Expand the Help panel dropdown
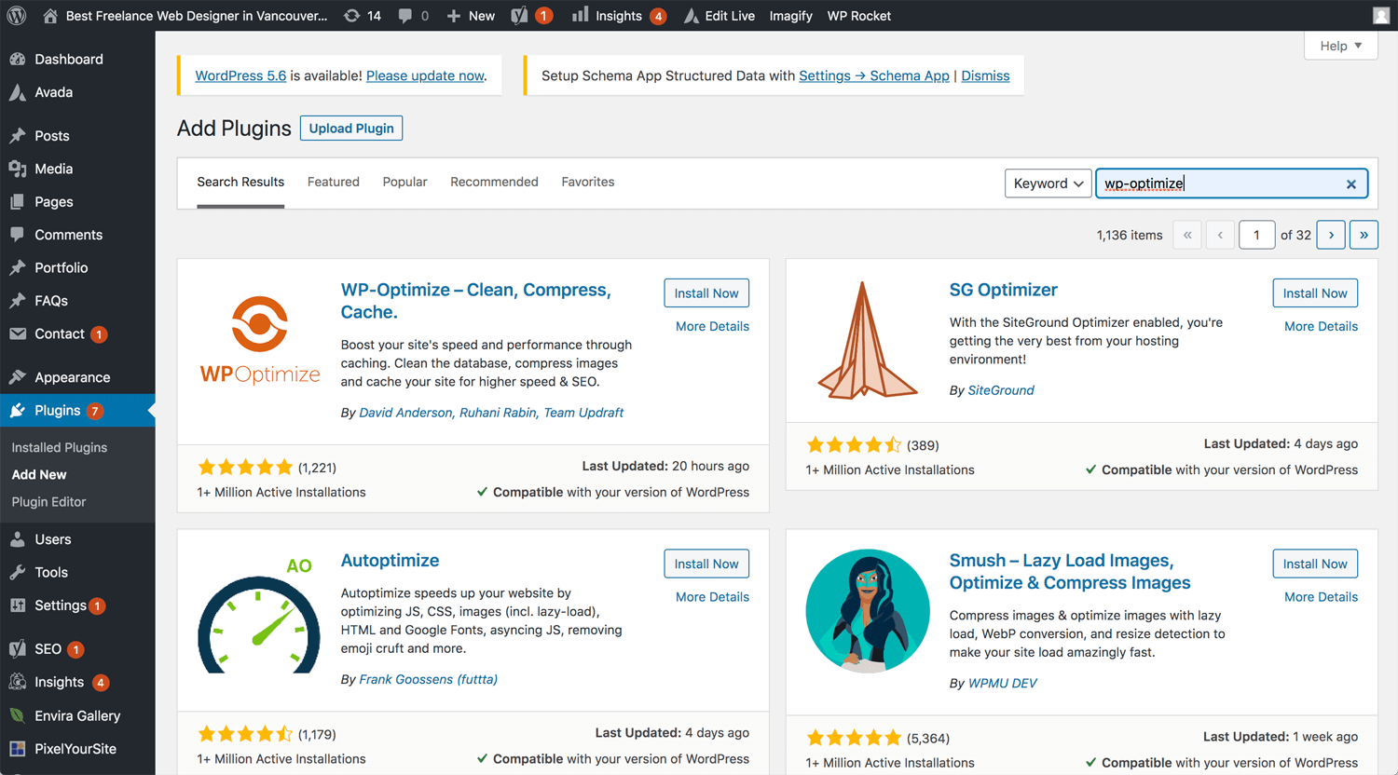1398x775 pixels. click(1341, 46)
